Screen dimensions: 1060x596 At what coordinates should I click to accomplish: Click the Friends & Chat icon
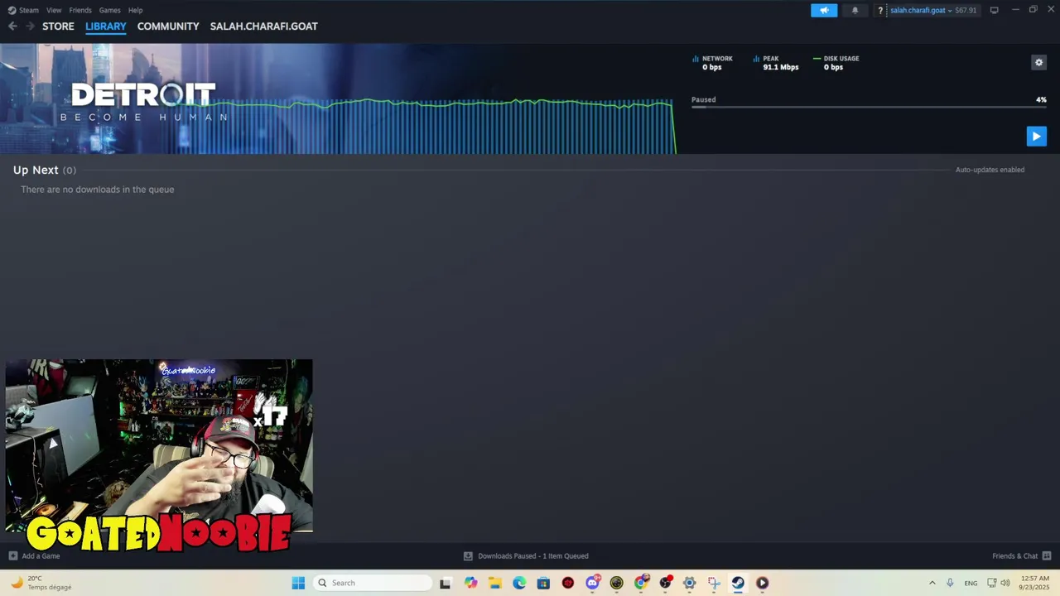1047,556
